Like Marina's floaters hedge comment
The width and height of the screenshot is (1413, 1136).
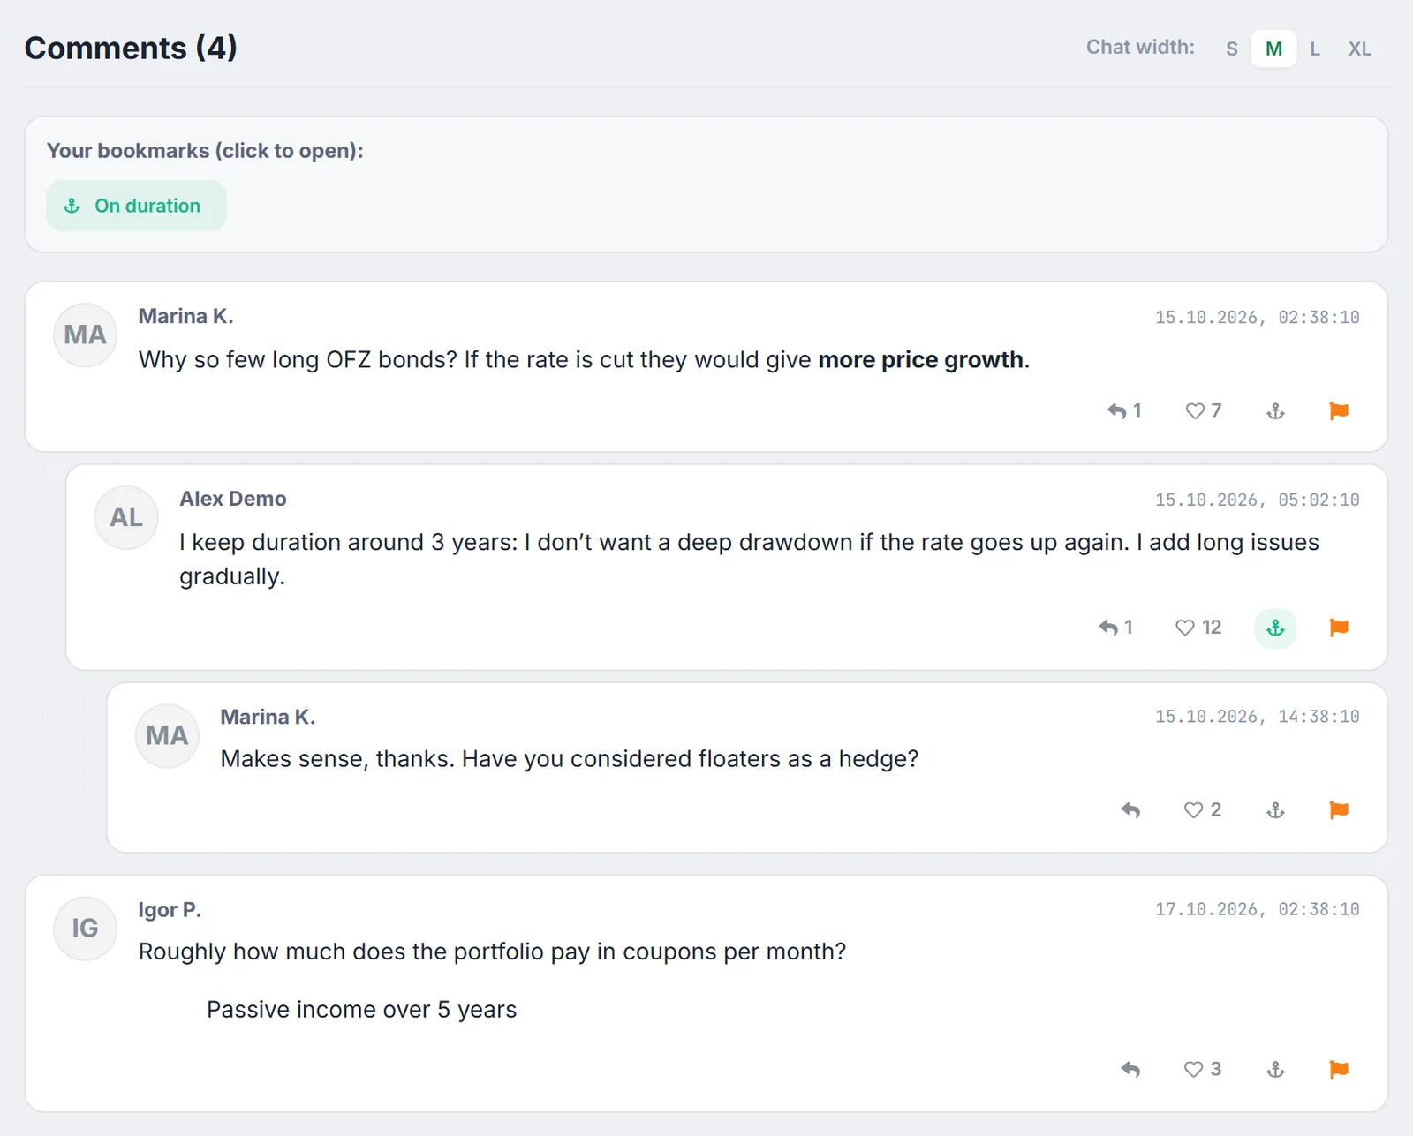pos(1203,810)
